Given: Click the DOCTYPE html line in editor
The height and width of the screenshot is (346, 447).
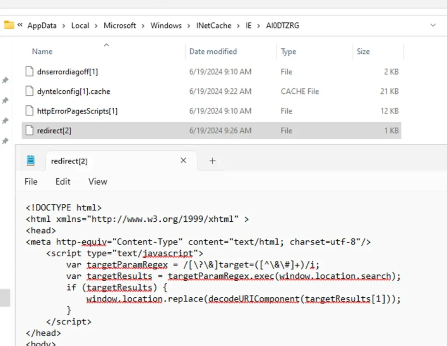Looking at the screenshot, I should pos(64,208).
